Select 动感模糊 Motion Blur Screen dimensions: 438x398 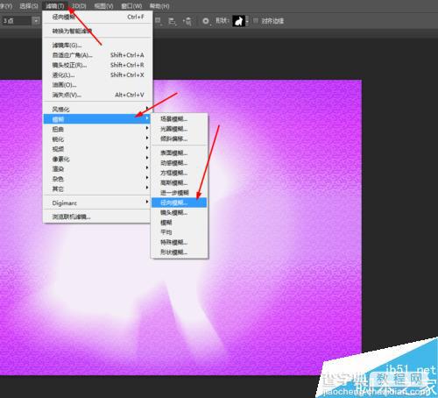click(x=180, y=162)
